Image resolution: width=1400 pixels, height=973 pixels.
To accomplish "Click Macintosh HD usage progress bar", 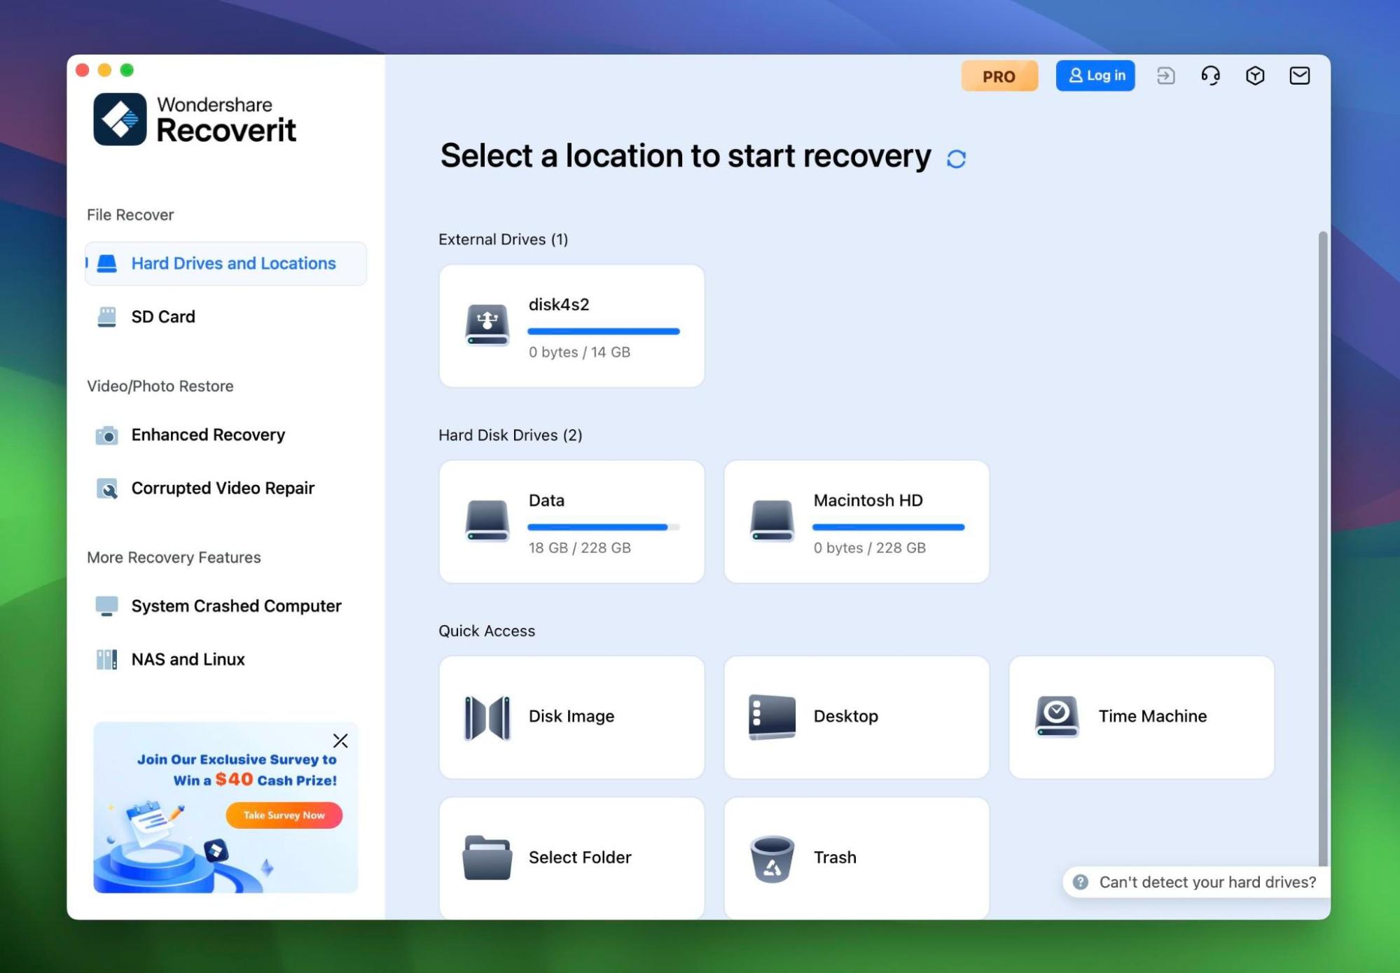I will [888, 527].
